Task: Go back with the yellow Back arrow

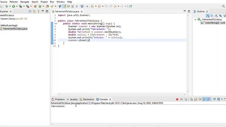Action: [115, 6]
